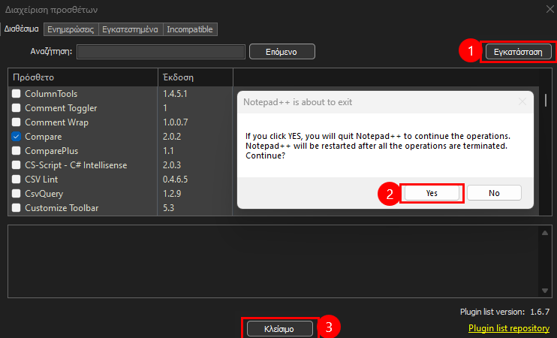Select the CSV Lint row text
This screenshot has width=557, height=338.
click(x=41, y=179)
